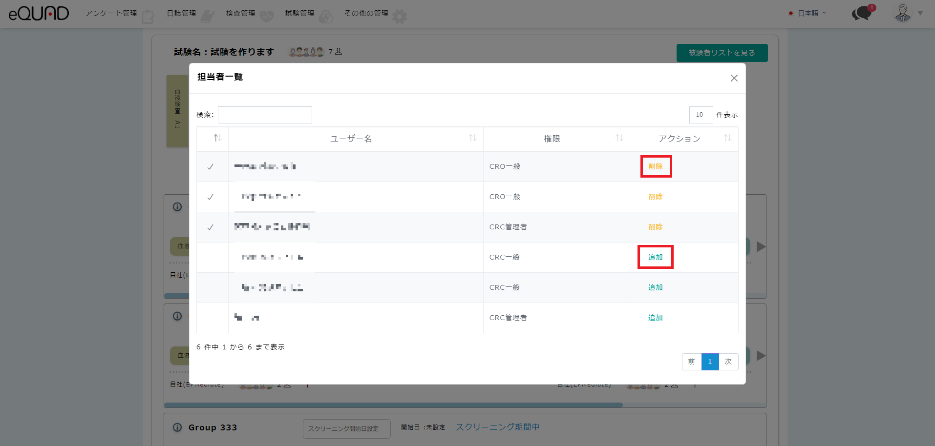The width and height of the screenshot is (935, 446).
Task: Click 削除 for the first CRO一般 user
Action: 656,166
